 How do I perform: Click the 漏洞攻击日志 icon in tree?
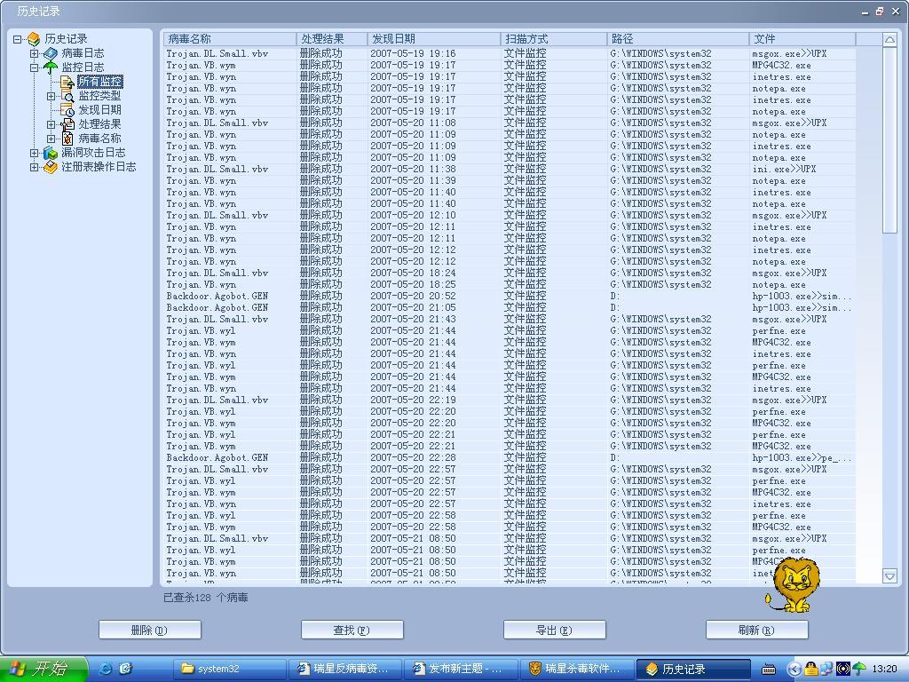(x=51, y=153)
